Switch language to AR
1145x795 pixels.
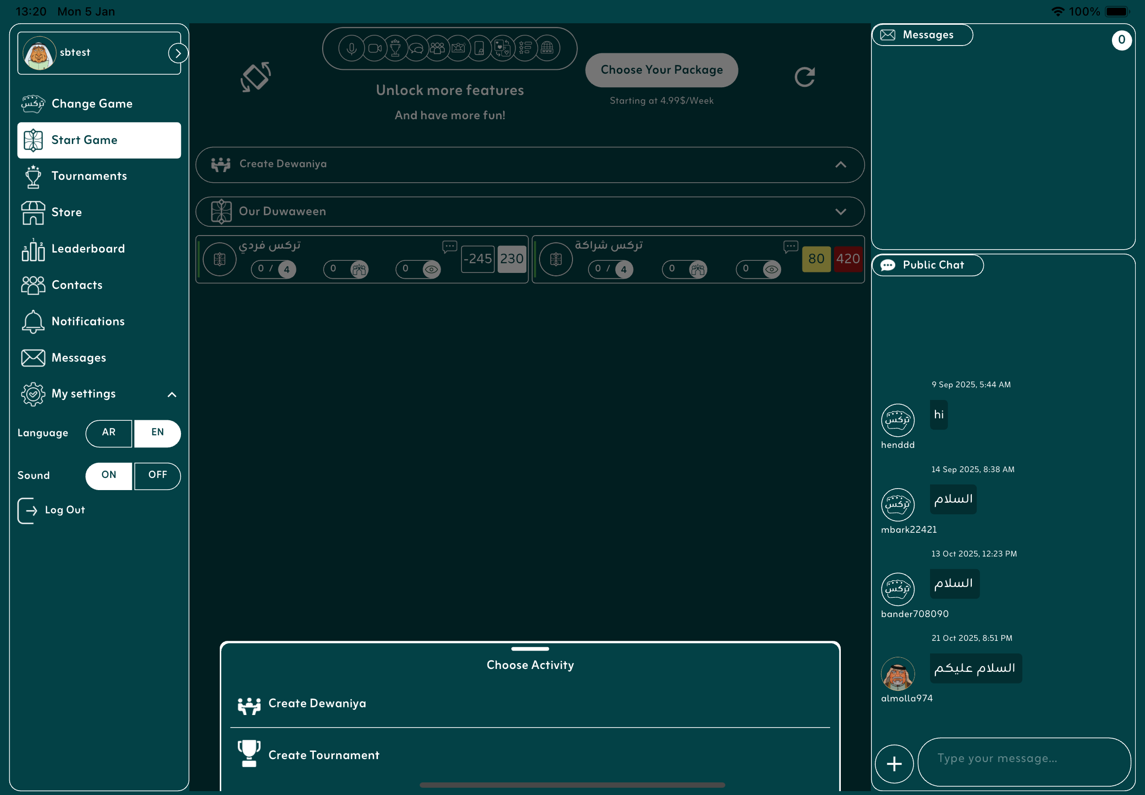pyautogui.click(x=109, y=432)
